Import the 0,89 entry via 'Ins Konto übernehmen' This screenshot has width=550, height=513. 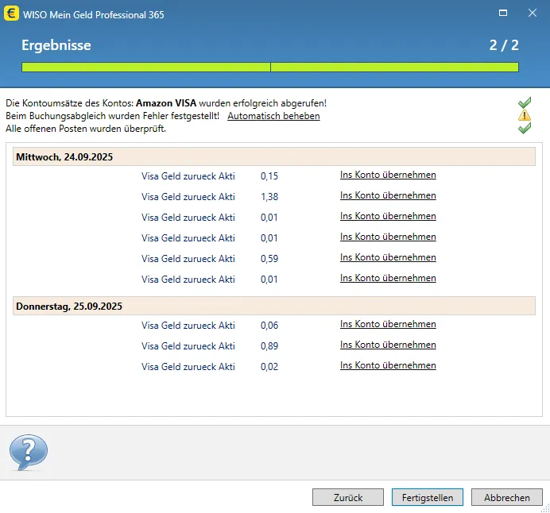(x=388, y=345)
